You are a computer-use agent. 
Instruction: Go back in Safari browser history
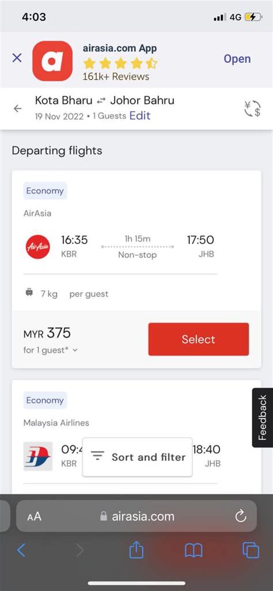click(21, 550)
